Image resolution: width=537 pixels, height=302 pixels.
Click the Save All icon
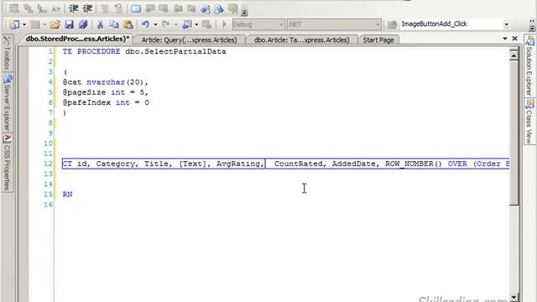(83, 24)
